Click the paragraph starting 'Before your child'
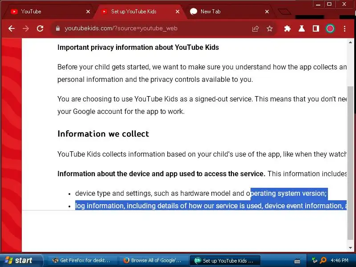 (202, 73)
